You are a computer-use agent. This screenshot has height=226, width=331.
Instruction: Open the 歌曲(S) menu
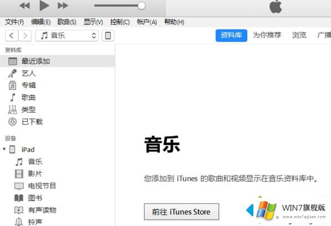[x=67, y=22]
